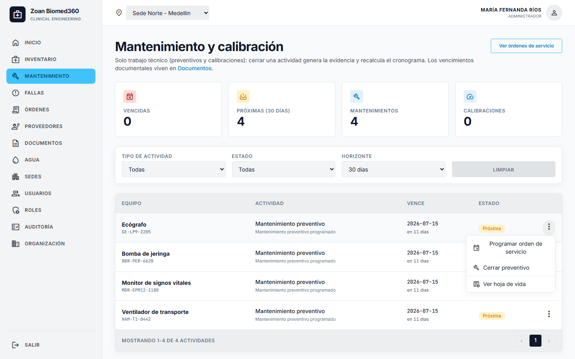
Task: Click wrench icon beside Cerrar preventivo
Action: [x=476, y=268]
